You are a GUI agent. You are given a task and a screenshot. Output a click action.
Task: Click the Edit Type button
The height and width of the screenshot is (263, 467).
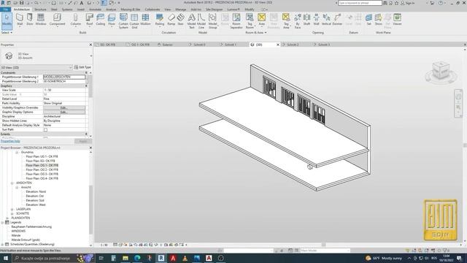click(x=82, y=67)
